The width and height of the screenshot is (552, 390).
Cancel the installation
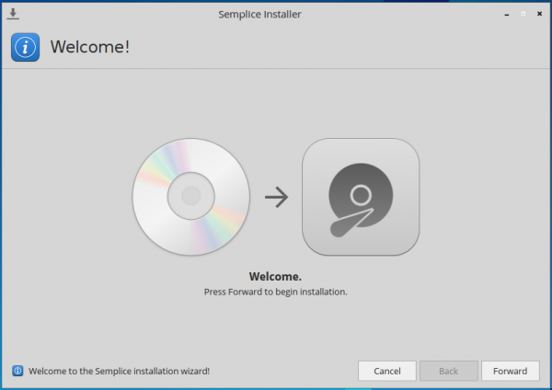click(387, 371)
